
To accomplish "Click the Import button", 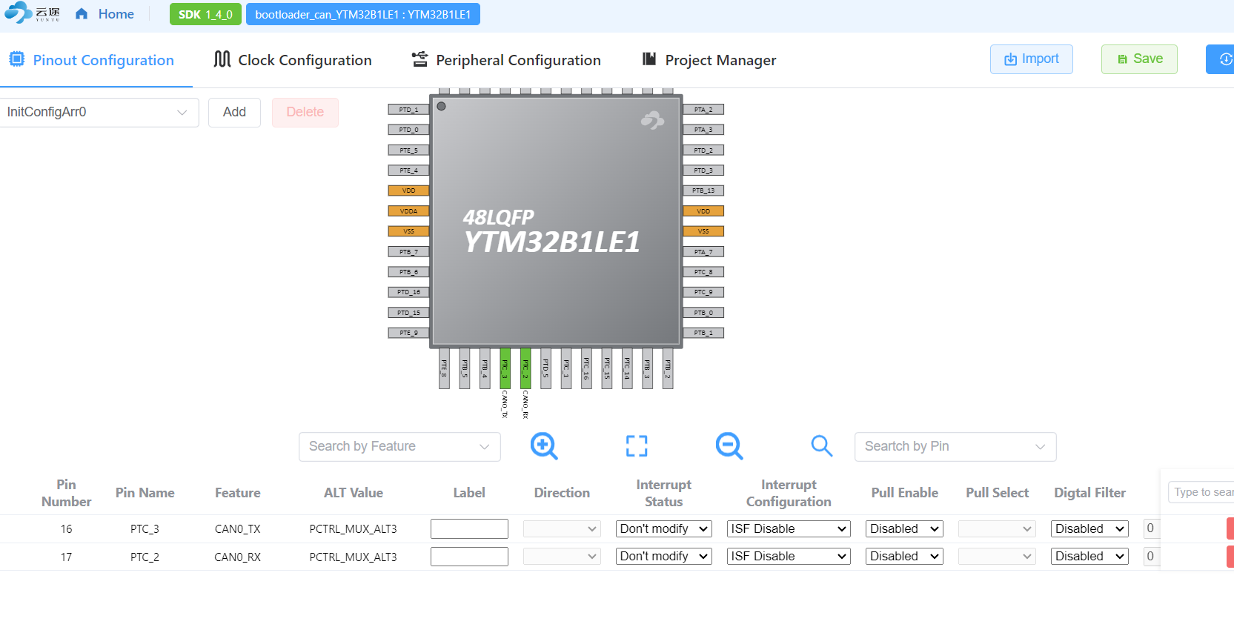I will coord(1031,59).
